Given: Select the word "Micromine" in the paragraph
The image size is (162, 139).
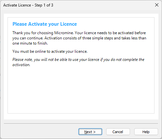Looking at the screenshot, I should 64,33.
